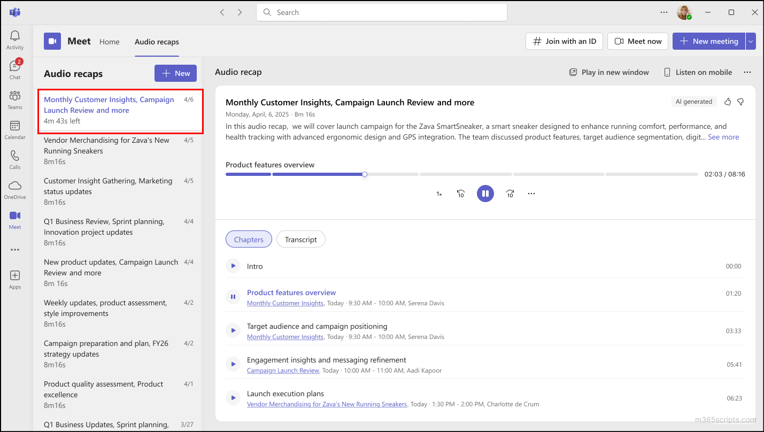
Task: Create a new audio recap with New
Action: [x=175, y=73]
